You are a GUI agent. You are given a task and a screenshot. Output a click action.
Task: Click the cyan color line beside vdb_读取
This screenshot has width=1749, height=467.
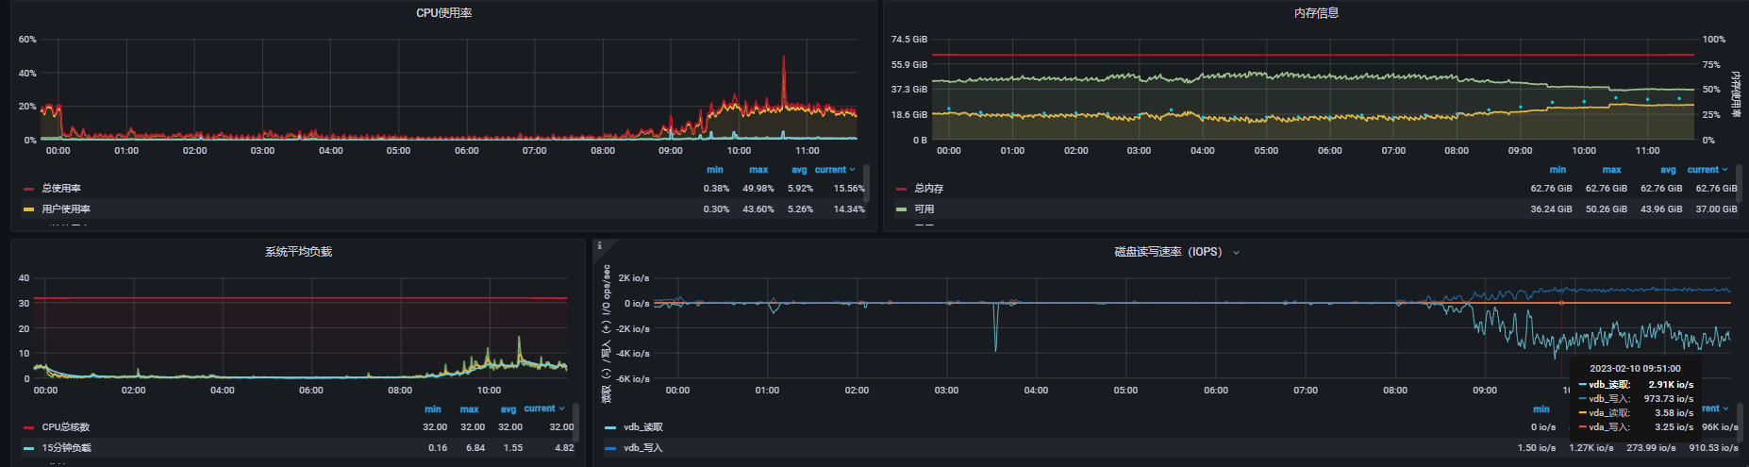(x=610, y=427)
